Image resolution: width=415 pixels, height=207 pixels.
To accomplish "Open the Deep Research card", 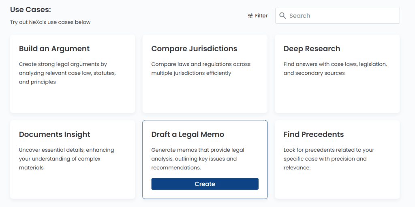I will coord(337,74).
